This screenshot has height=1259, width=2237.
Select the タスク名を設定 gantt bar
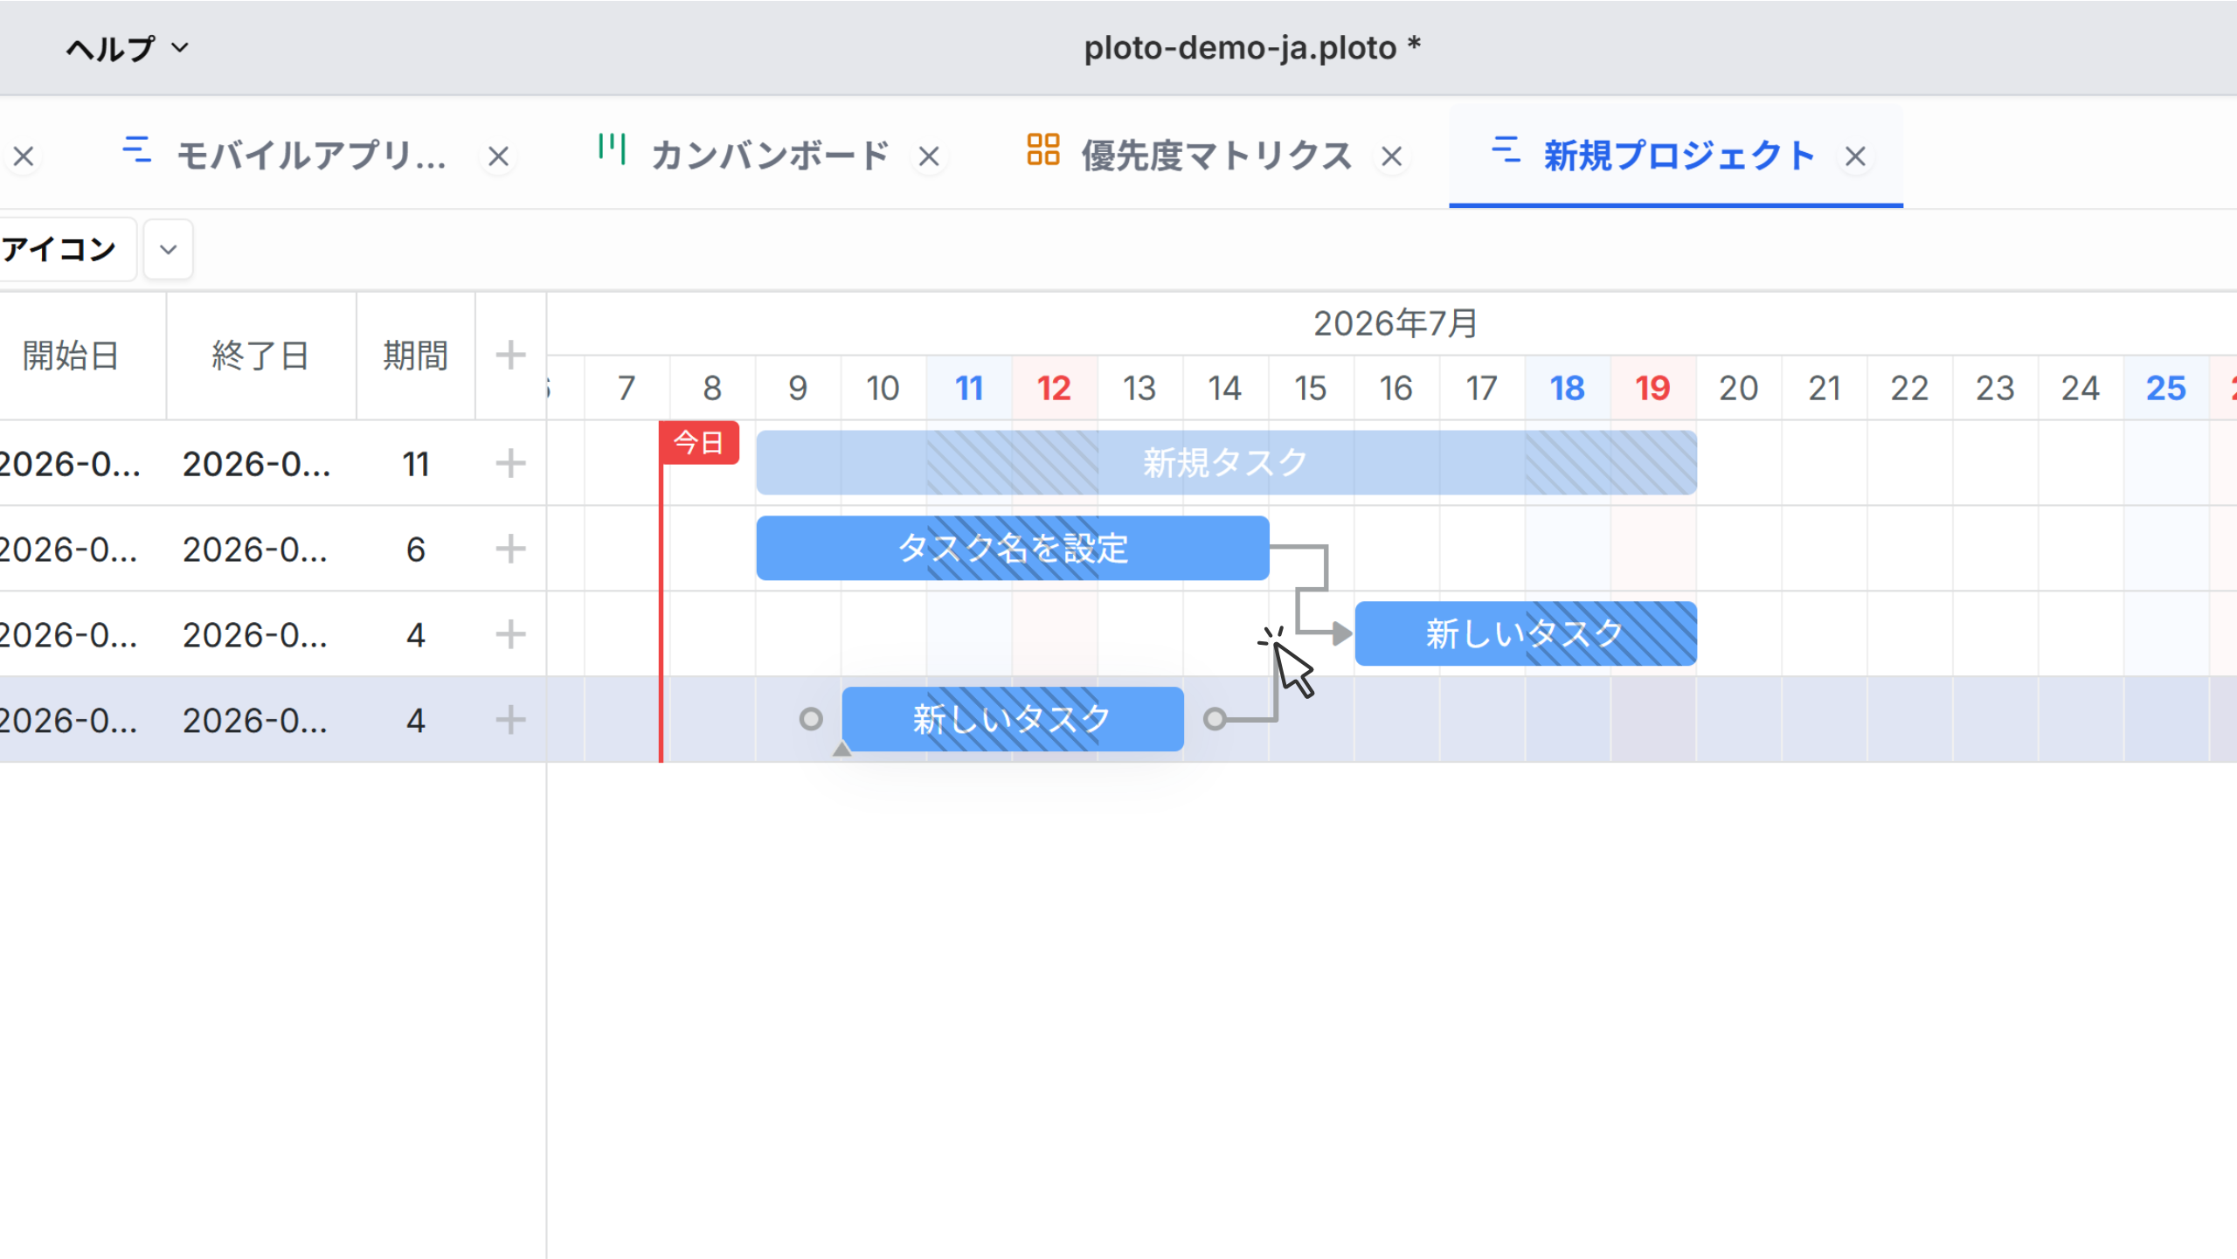pyautogui.click(x=1013, y=548)
